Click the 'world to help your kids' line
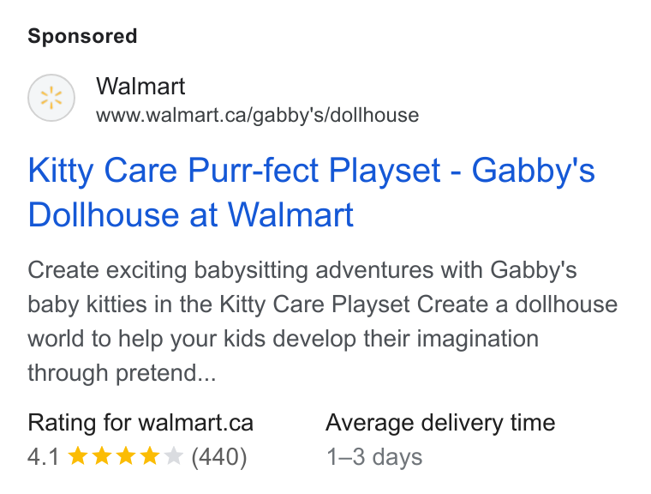The height and width of the screenshot is (494, 651). [x=284, y=339]
